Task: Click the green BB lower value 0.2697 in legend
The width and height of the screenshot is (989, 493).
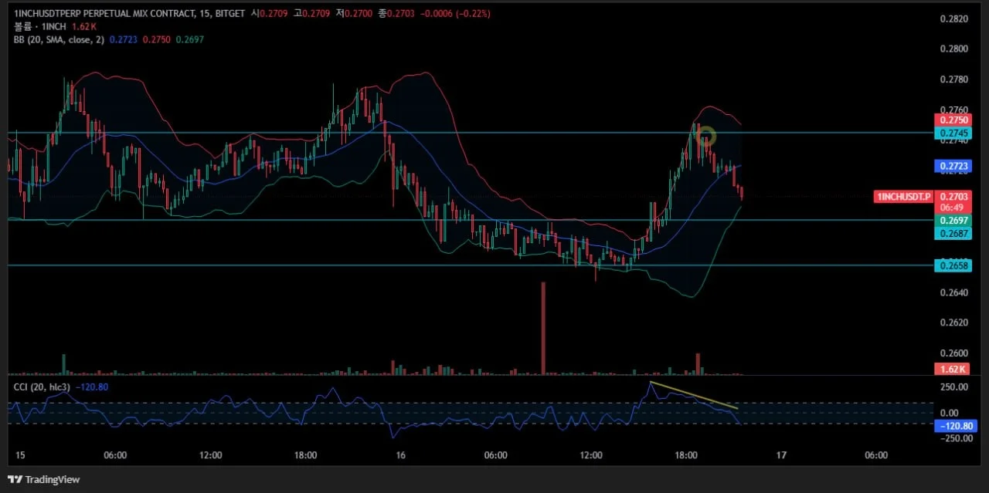Action: [189, 39]
